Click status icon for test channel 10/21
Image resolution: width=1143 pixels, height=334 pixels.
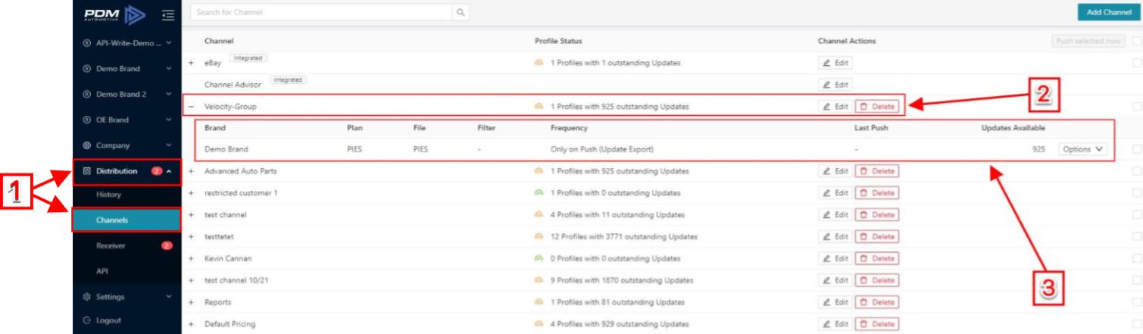click(539, 280)
